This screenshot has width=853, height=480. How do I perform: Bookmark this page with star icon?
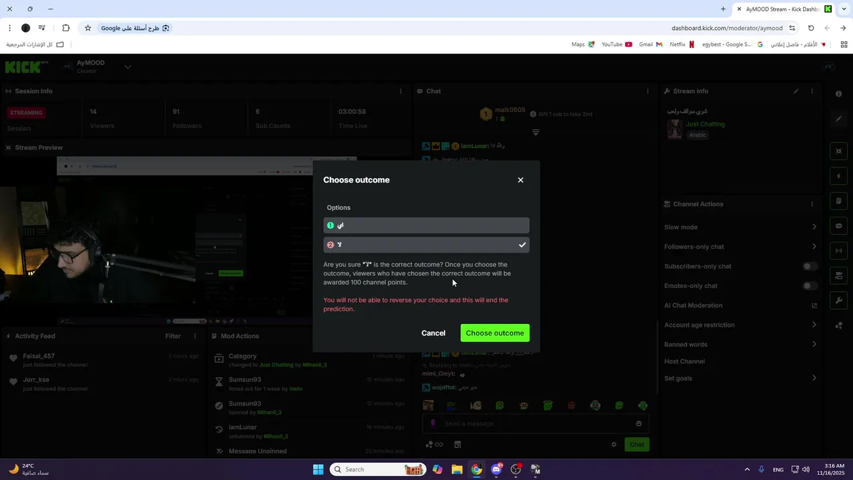point(87,28)
